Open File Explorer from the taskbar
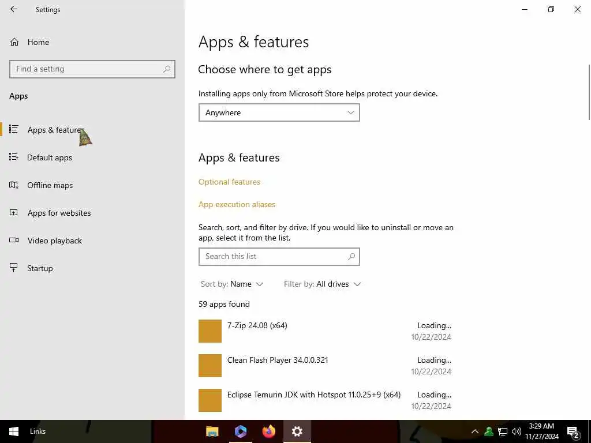Viewport: 591px width, 443px height. coord(212,431)
